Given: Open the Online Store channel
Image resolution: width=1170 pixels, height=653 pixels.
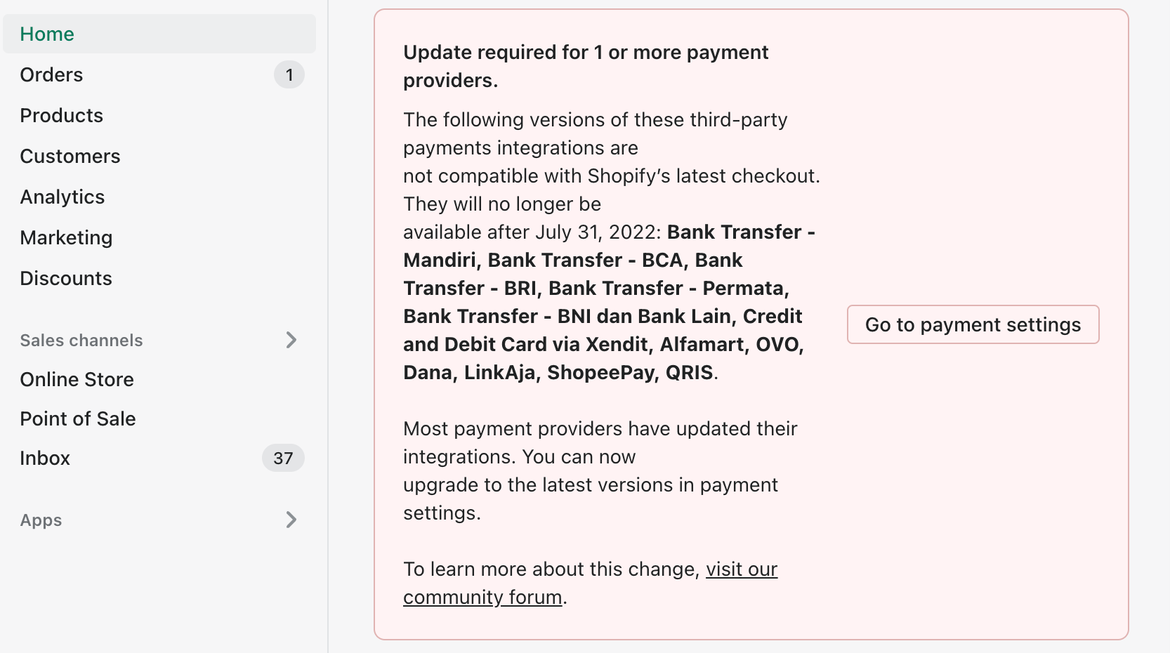Looking at the screenshot, I should coord(77,379).
